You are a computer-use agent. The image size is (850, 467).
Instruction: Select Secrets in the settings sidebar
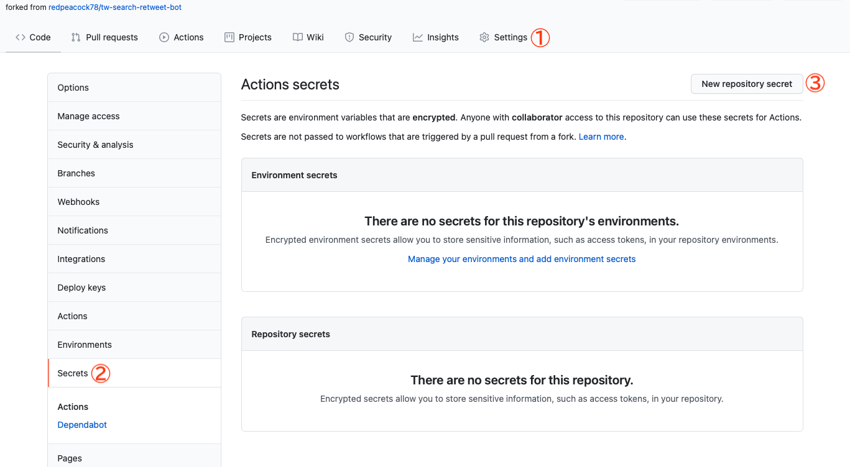73,373
